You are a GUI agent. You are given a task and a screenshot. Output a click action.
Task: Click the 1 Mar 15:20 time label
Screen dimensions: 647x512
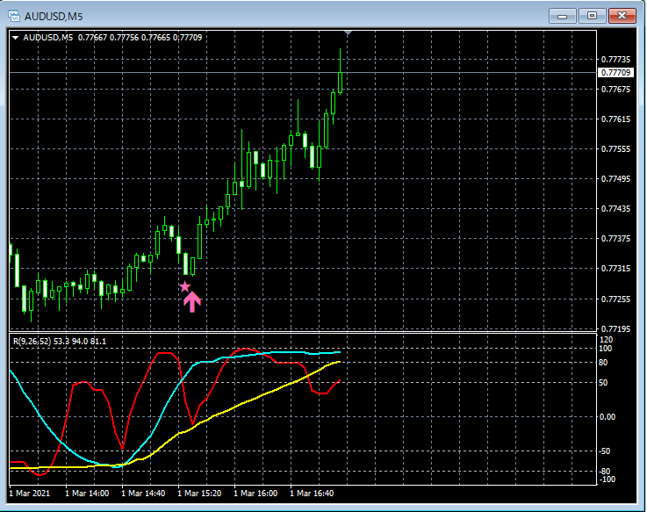199,494
